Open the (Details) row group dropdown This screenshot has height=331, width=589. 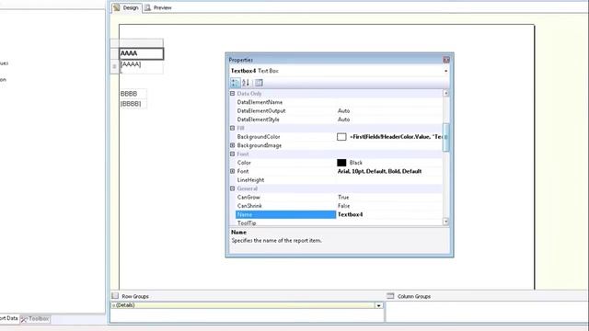pos(378,305)
